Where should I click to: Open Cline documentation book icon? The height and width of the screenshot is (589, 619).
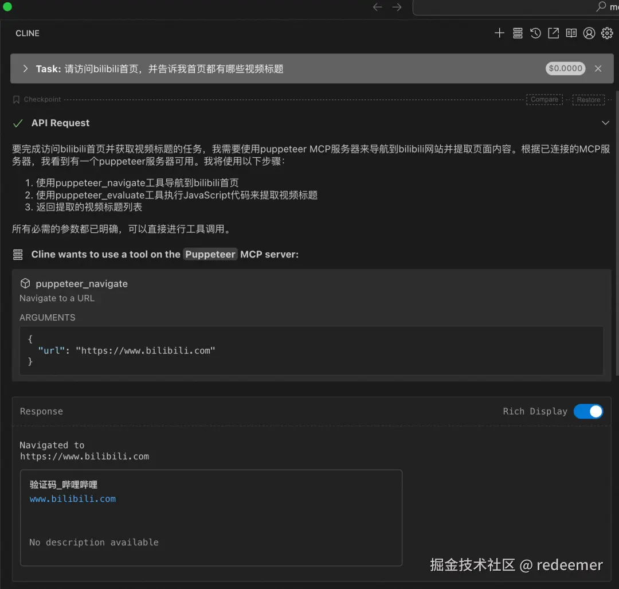click(x=571, y=33)
